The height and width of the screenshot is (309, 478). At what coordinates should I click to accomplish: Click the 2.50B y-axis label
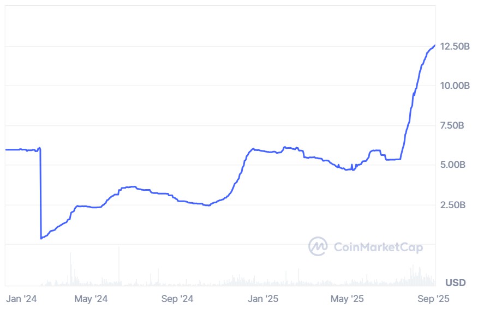tap(452, 205)
